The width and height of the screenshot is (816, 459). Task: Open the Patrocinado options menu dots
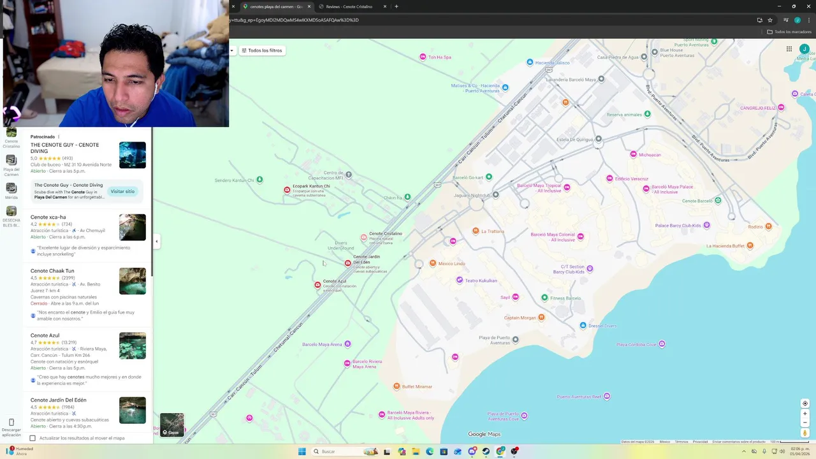click(59, 136)
